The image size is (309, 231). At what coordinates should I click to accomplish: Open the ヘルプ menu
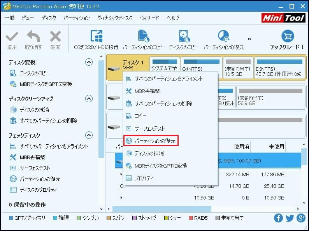click(173, 18)
